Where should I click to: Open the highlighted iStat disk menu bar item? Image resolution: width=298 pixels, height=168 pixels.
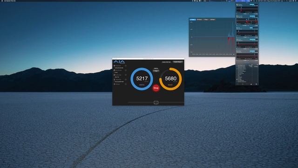click(243, 1)
